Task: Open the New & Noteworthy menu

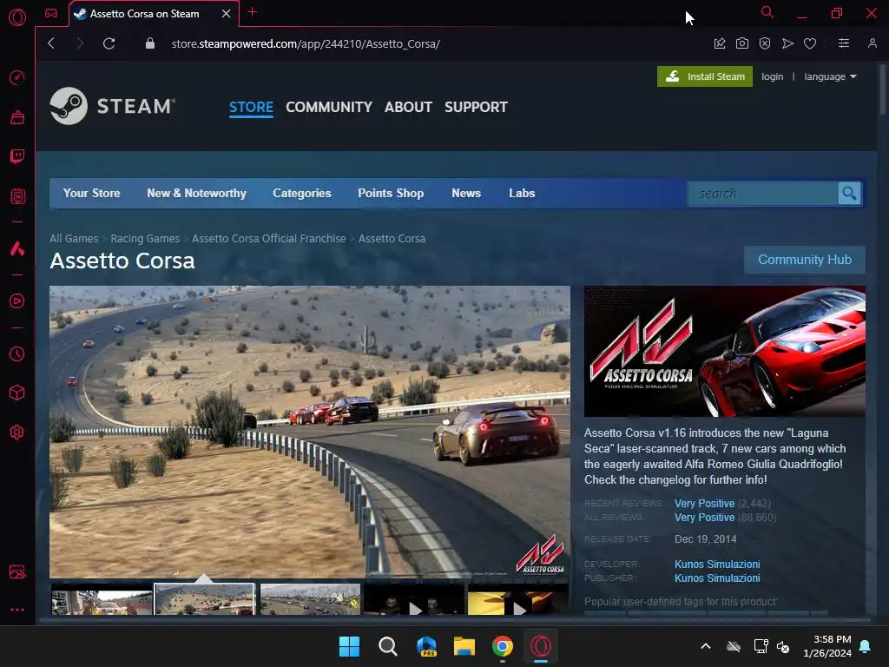Action: coord(196,194)
